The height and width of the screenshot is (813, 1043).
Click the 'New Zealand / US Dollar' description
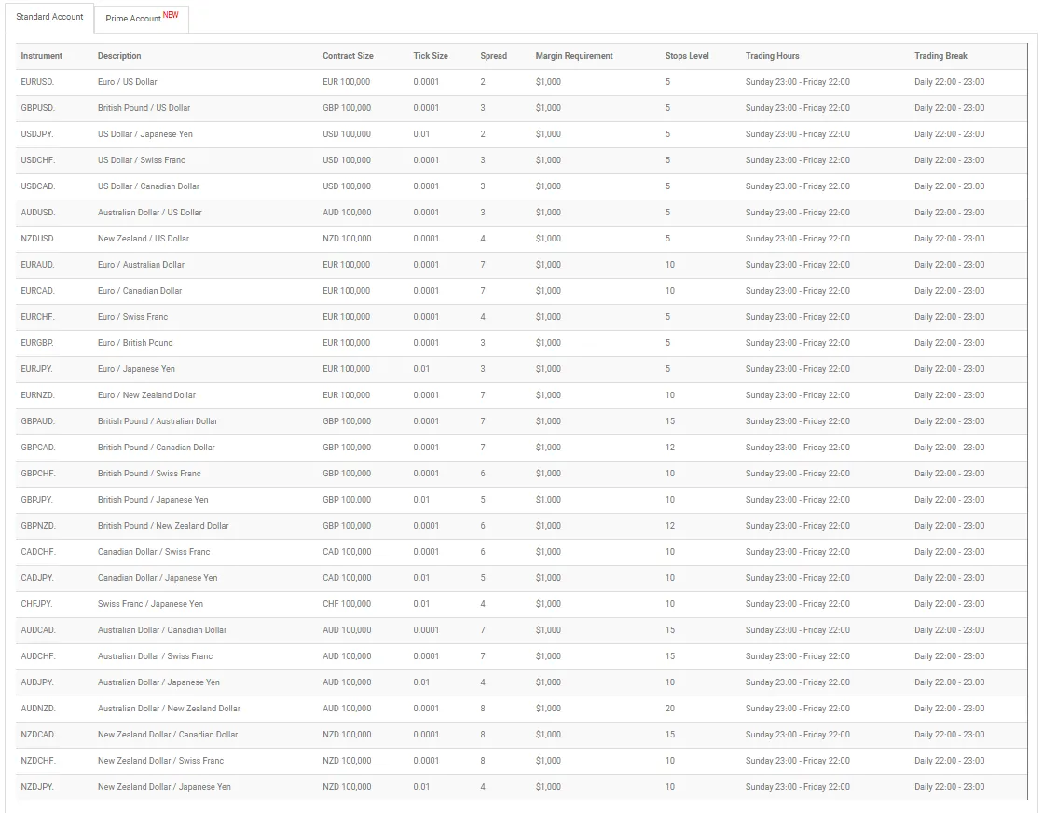(143, 239)
